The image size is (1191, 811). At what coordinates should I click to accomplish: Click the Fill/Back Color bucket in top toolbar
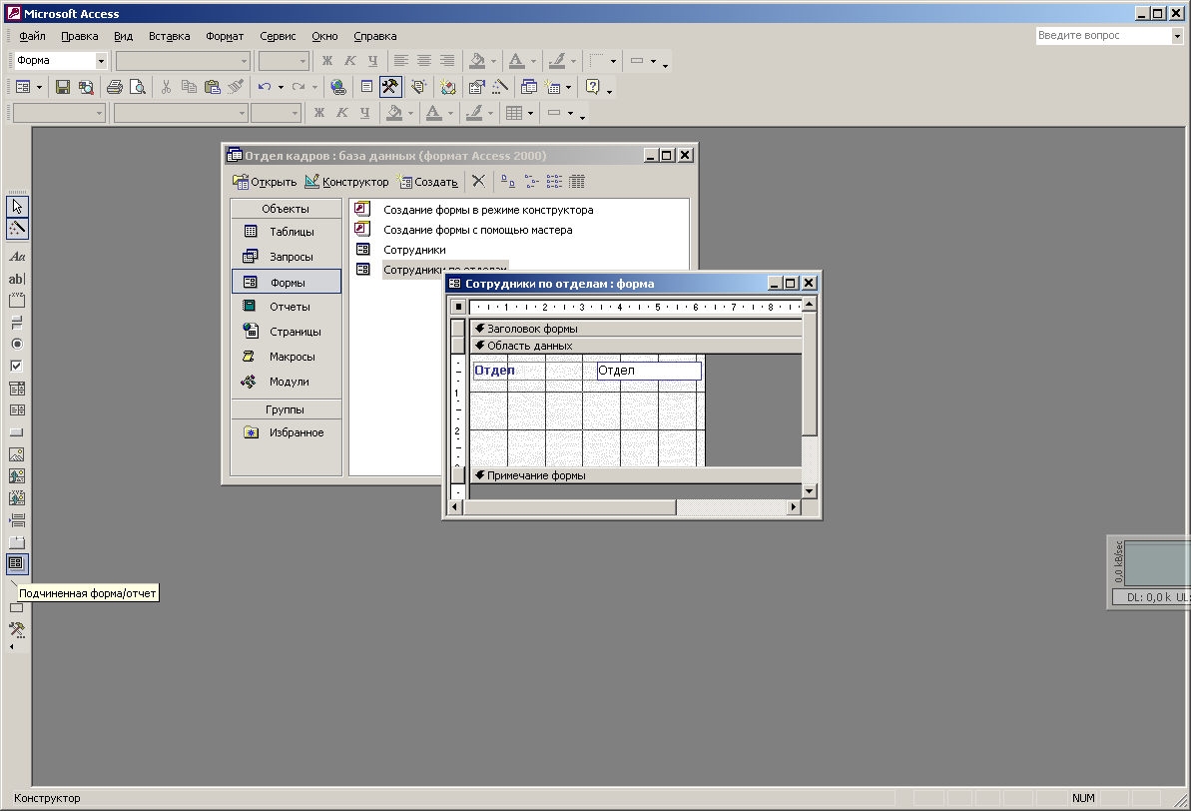[x=478, y=60]
